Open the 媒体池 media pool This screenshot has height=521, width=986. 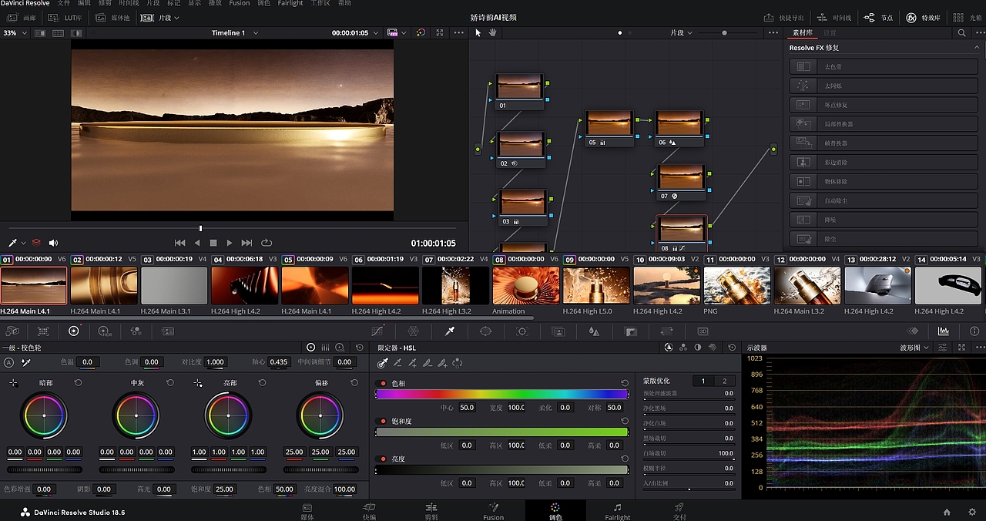coord(112,17)
